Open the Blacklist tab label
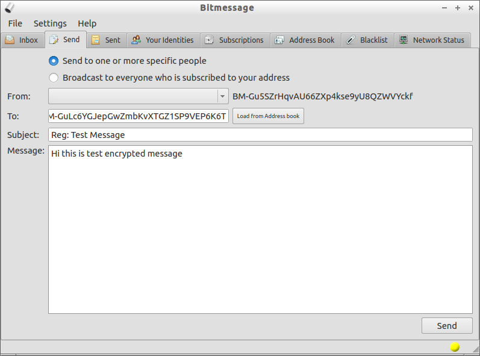 pos(374,40)
